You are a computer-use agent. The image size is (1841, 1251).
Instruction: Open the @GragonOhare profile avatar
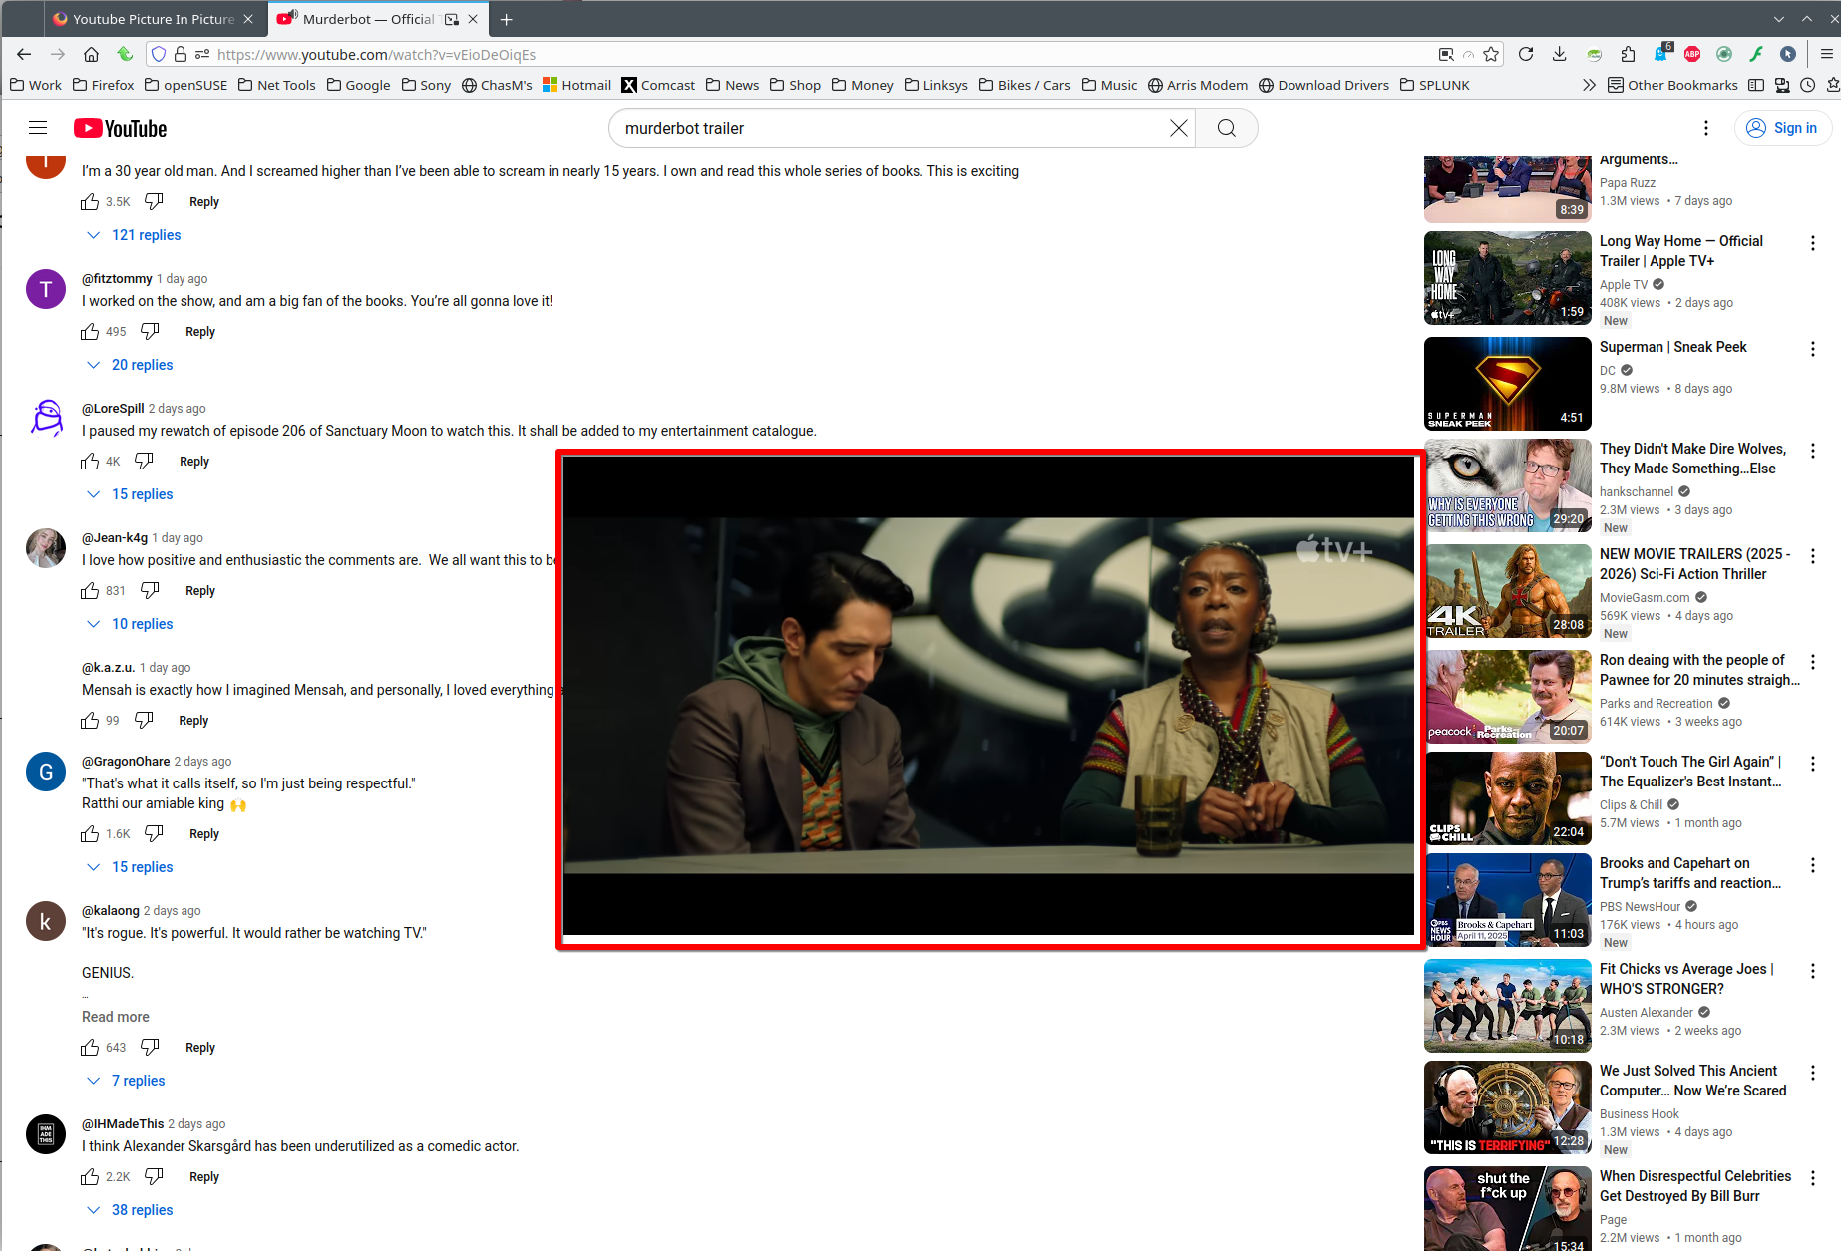pos(46,772)
